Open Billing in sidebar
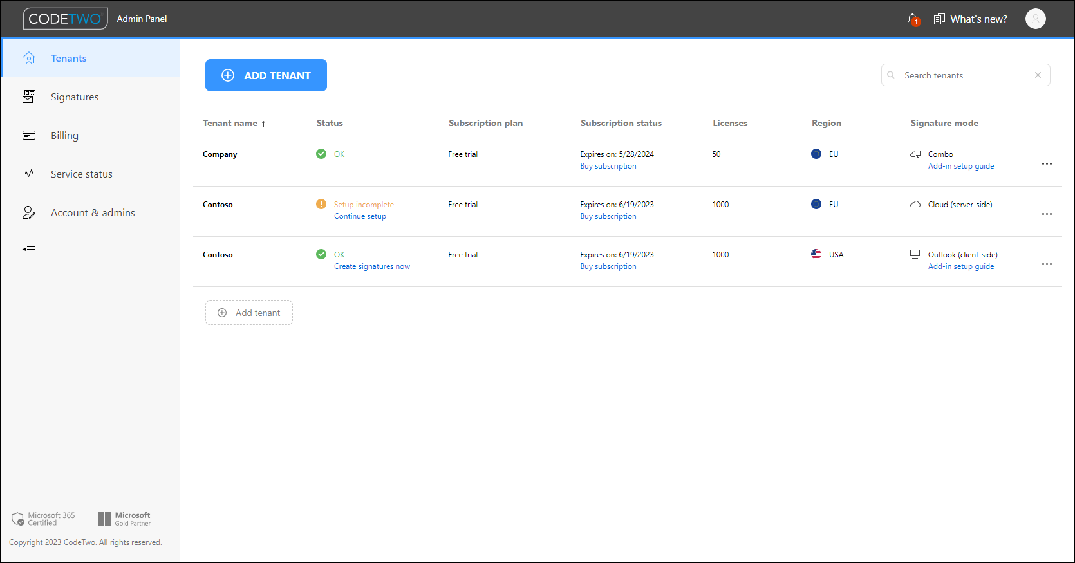The height and width of the screenshot is (563, 1075). (x=91, y=135)
